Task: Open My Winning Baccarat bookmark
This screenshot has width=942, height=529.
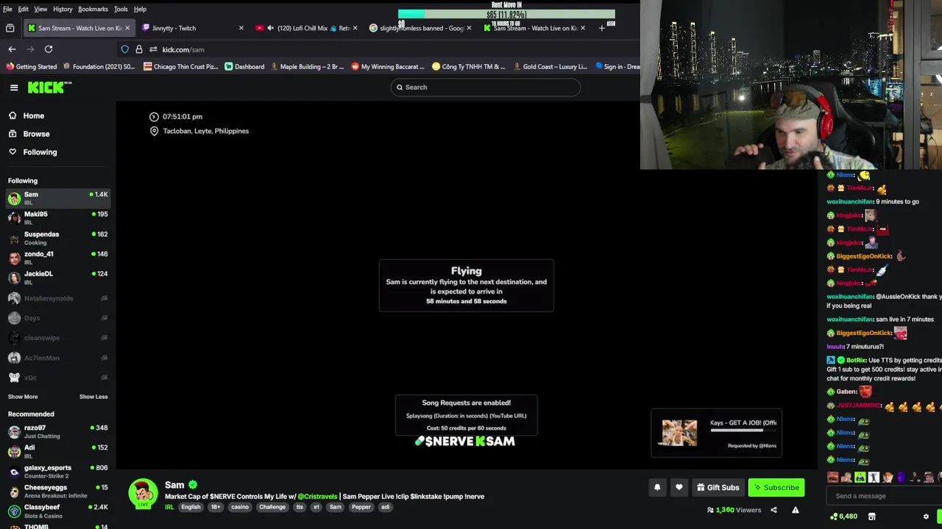Action: (388, 66)
